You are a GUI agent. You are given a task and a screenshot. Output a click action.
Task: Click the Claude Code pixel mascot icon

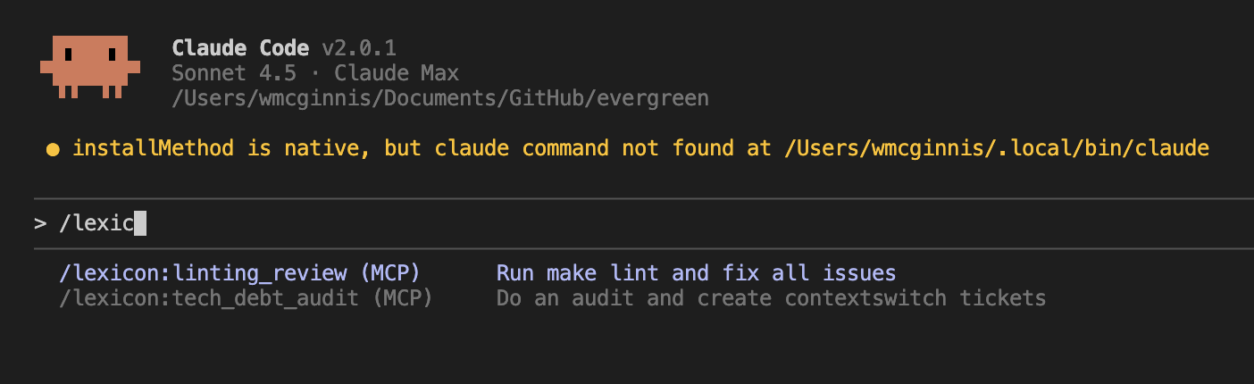[x=89, y=66]
